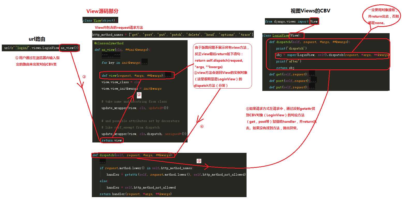This screenshot has height=208, width=416.
Task: Expand folded 'def post(self,request):' method in LoginView
Action: 314,81
